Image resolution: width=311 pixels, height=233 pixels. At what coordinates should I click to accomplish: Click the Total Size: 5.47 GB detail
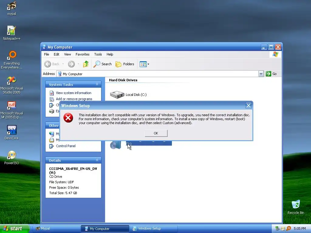[x=63, y=193]
